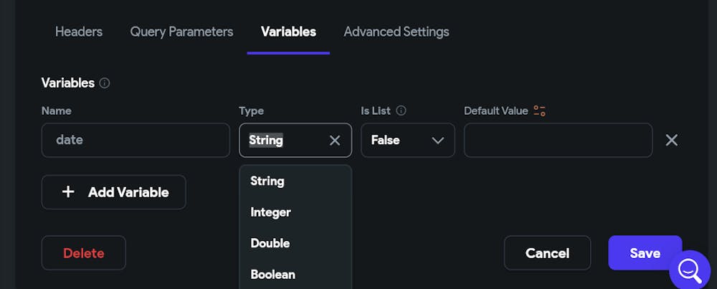Click the plus icon on Add Variable

point(68,192)
